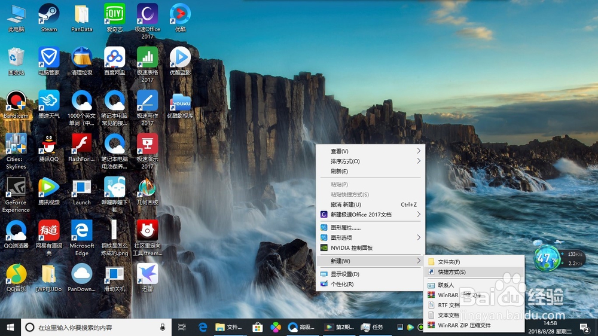Select the FlashForL... desktop icon
The image size is (598, 336).
click(81, 148)
